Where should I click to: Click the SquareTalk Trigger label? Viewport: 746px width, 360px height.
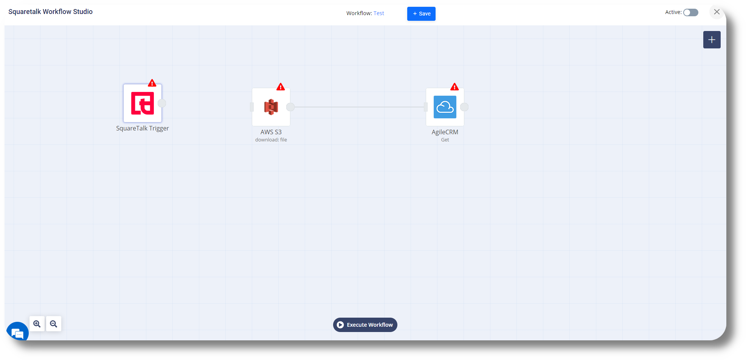point(143,128)
